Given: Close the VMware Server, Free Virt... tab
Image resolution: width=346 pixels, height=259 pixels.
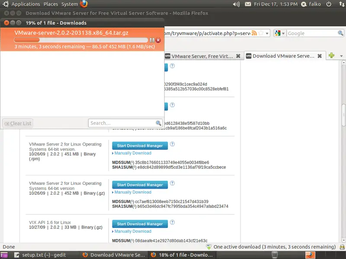Looking at the screenshot, I should click(238, 56).
